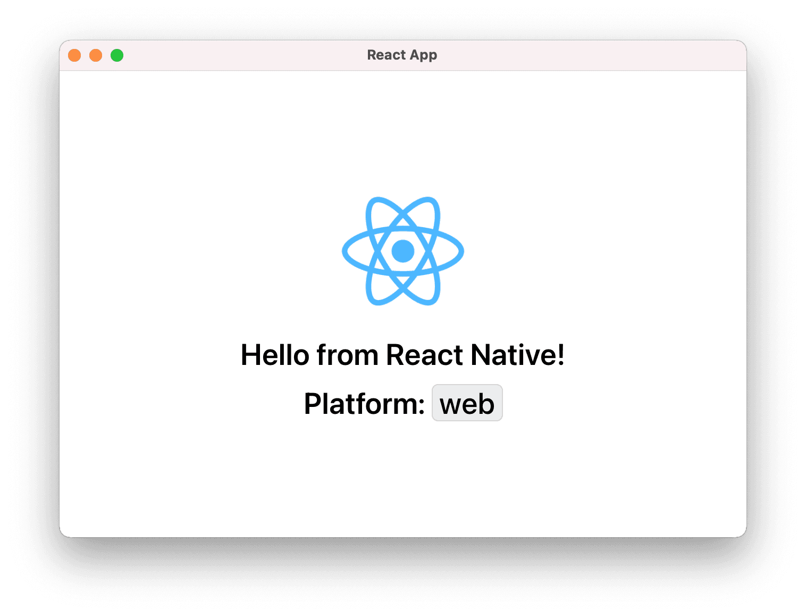Click the blue React atom logo

coord(402,251)
